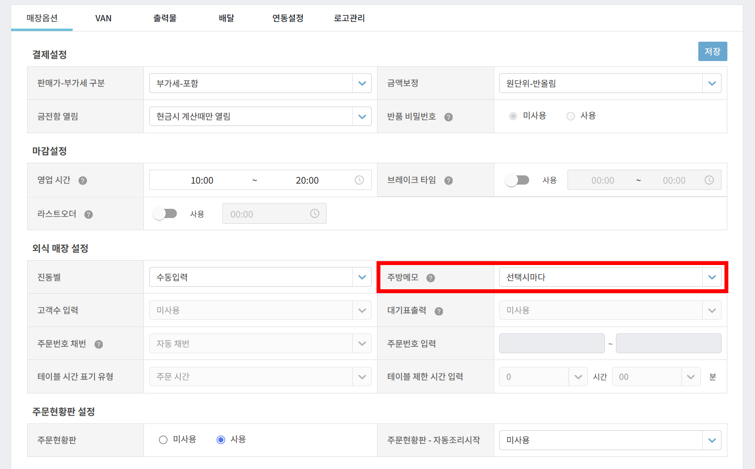Open help icon next to 반품 비밀번호

pyautogui.click(x=449, y=117)
